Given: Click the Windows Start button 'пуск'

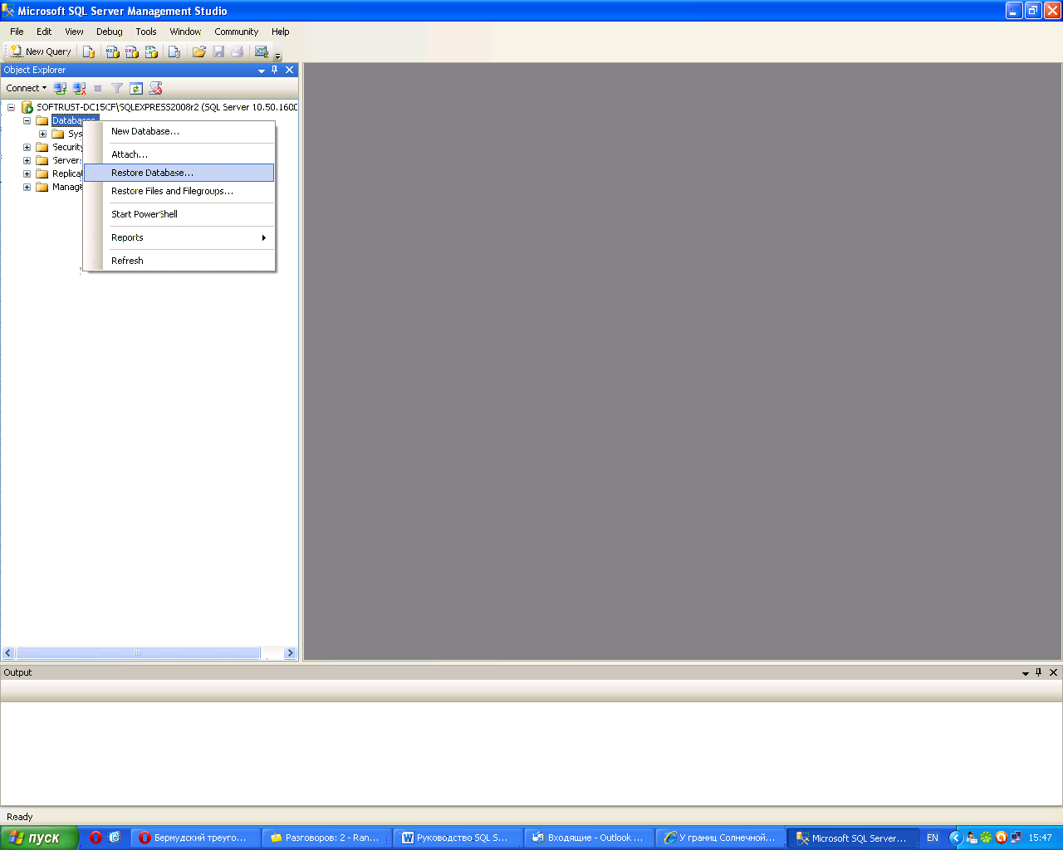Looking at the screenshot, I should point(39,838).
